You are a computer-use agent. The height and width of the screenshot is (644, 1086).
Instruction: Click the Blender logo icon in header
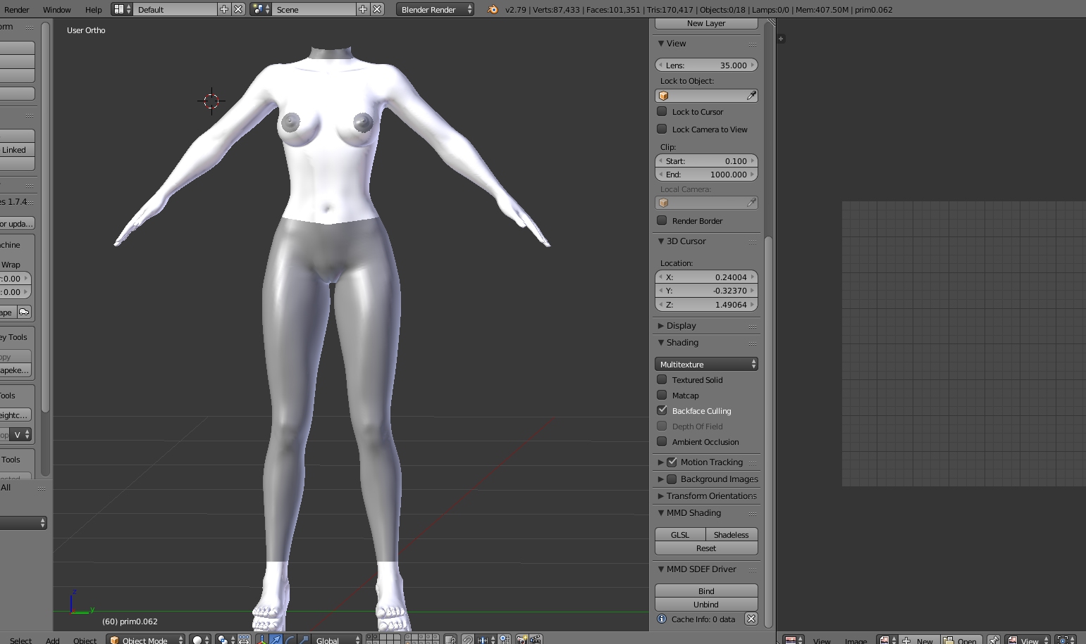[x=493, y=9]
